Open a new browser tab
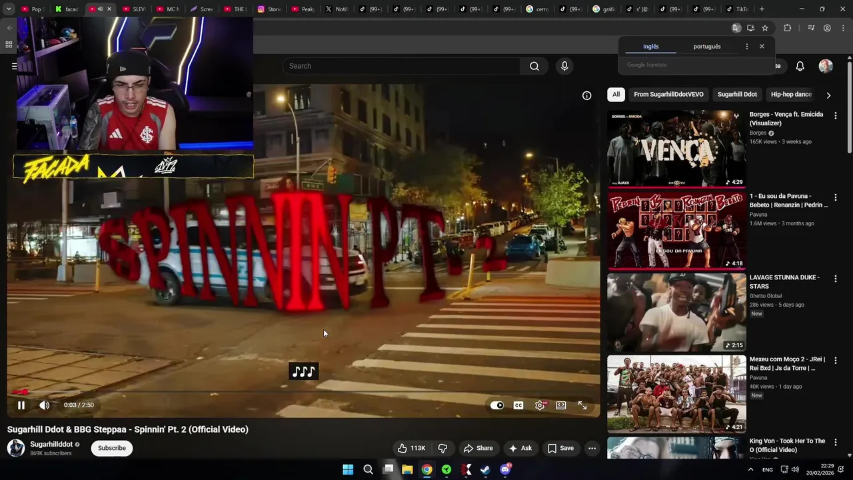Image resolution: width=853 pixels, height=480 pixels. (x=762, y=9)
